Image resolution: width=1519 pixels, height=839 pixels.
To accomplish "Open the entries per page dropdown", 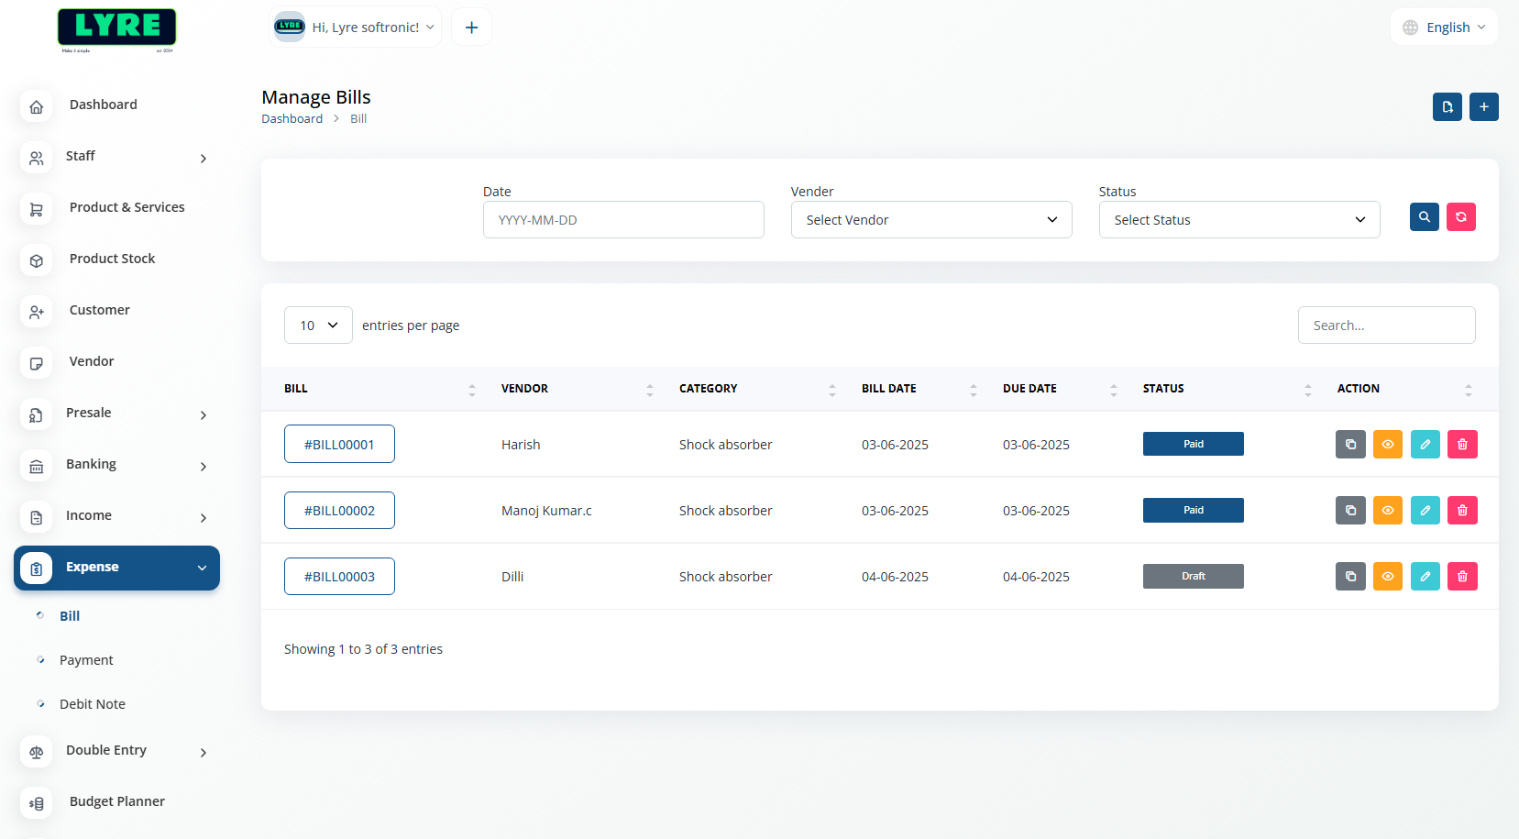I will (x=318, y=326).
